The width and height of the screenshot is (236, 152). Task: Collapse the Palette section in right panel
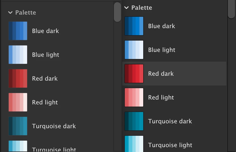tap(126, 8)
